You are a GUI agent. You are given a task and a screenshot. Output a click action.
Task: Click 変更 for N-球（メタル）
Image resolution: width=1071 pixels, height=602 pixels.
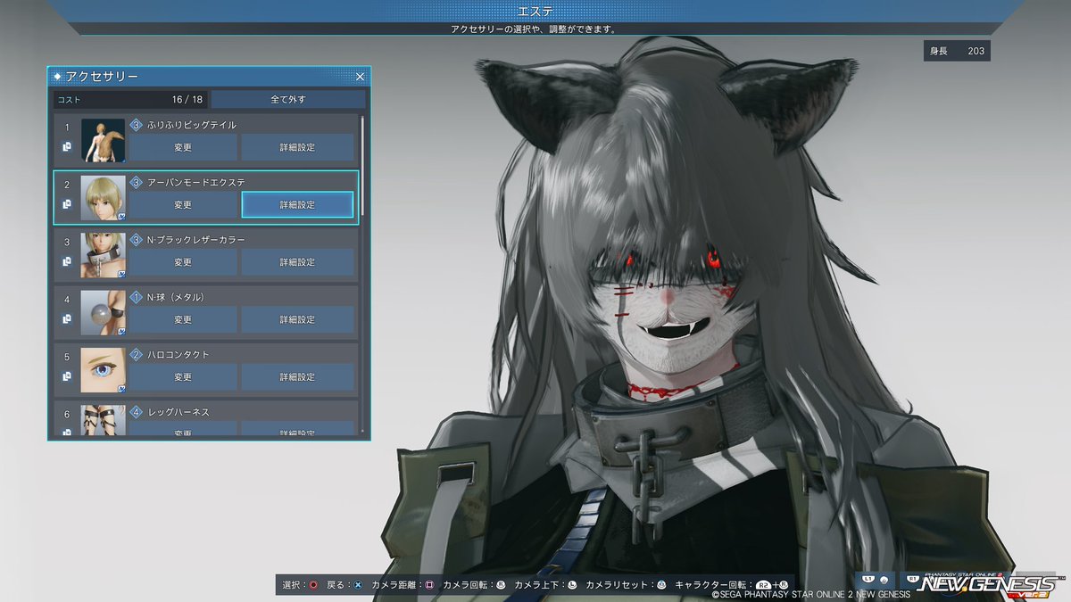[183, 319]
